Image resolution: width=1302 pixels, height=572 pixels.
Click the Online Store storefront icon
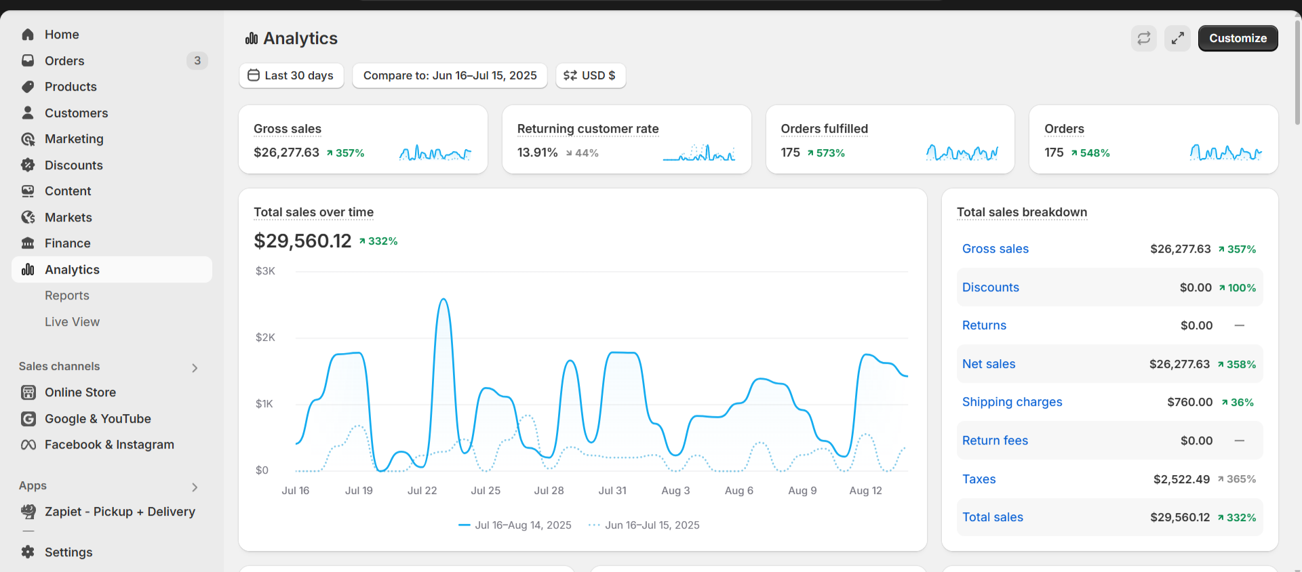(x=28, y=392)
